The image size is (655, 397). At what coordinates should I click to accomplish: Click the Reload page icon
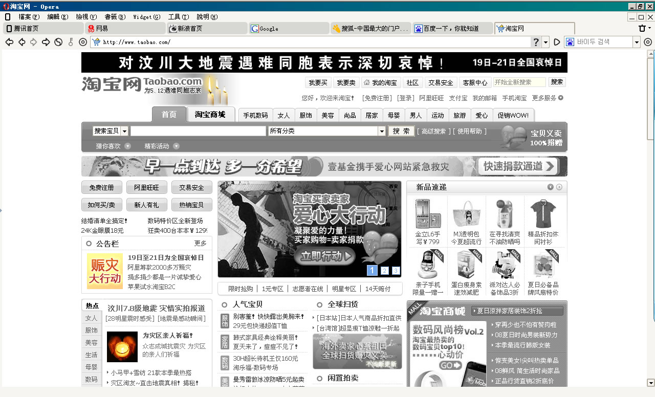pyautogui.click(x=58, y=42)
